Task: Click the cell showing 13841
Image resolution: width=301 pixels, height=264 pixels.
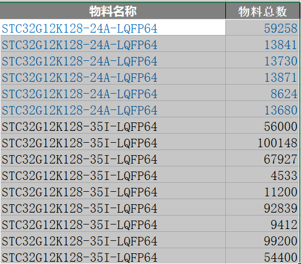Action: [262, 43]
